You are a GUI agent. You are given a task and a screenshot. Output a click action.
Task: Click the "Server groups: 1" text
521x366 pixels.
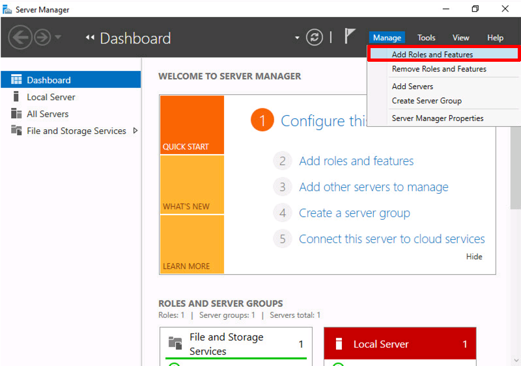pyautogui.click(x=227, y=315)
